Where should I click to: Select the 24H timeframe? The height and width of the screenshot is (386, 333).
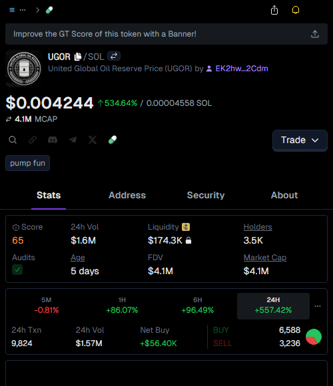(273, 306)
